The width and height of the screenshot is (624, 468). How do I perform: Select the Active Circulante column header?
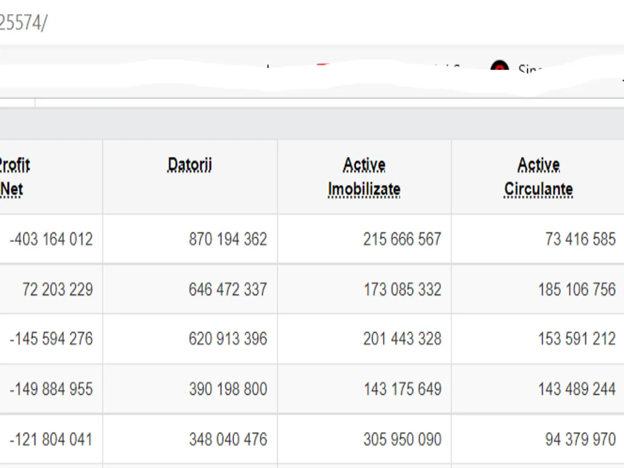(x=538, y=177)
